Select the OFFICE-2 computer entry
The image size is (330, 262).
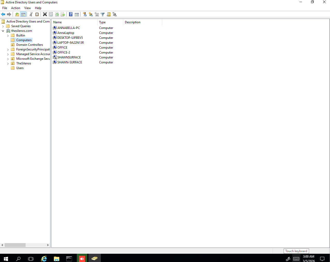64,53
